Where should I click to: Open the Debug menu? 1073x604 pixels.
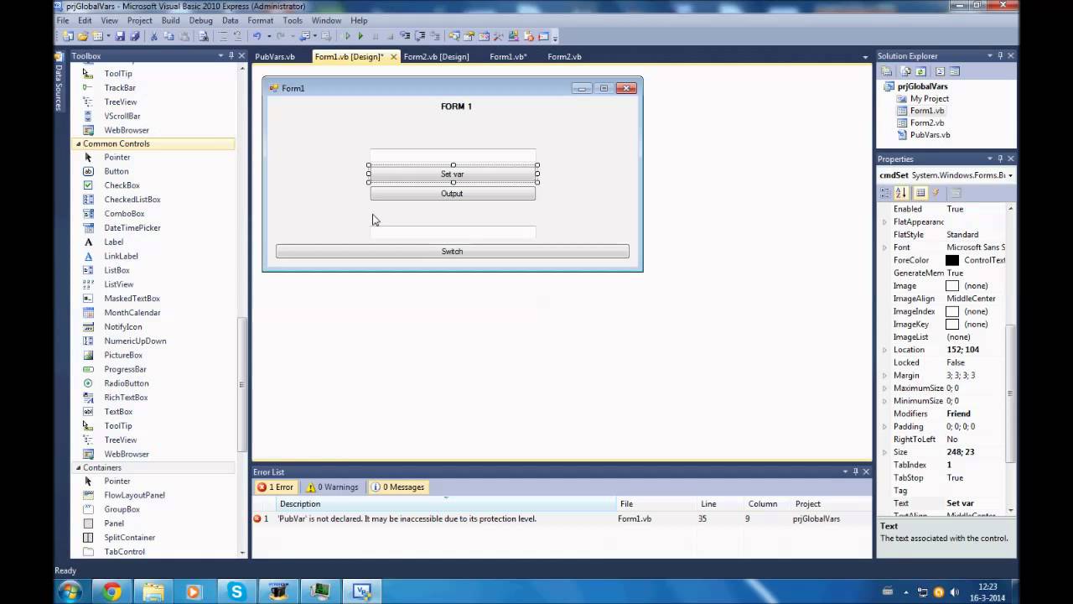(x=201, y=20)
